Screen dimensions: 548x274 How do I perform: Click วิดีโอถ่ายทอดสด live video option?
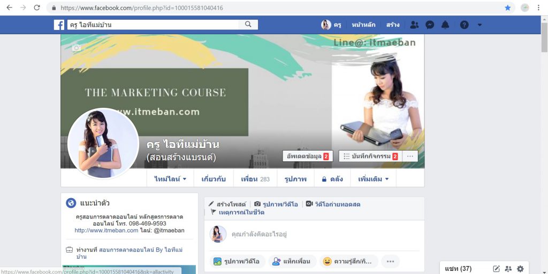point(333,204)
